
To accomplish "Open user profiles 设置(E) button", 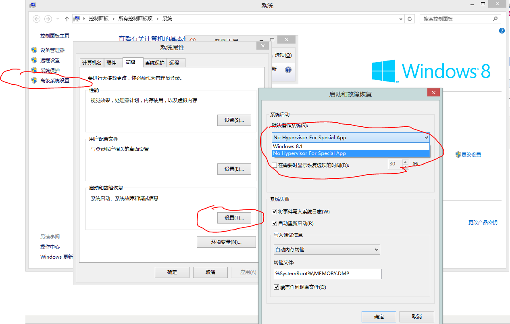I will 234,169.
